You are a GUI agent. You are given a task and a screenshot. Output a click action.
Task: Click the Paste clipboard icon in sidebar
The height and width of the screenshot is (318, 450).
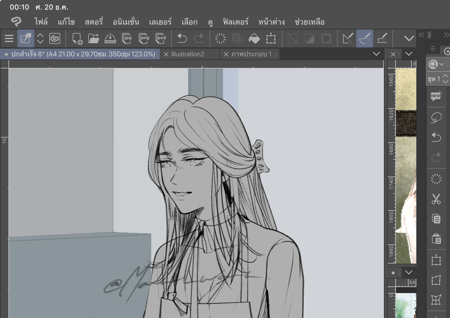(x=436, y=239)
